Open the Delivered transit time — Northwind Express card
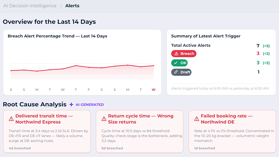This screenshot has height=157, width=279. 47,132
